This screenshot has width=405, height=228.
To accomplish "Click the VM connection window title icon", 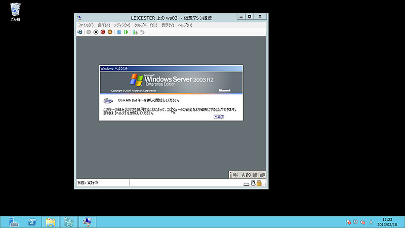I will (79, 18).
